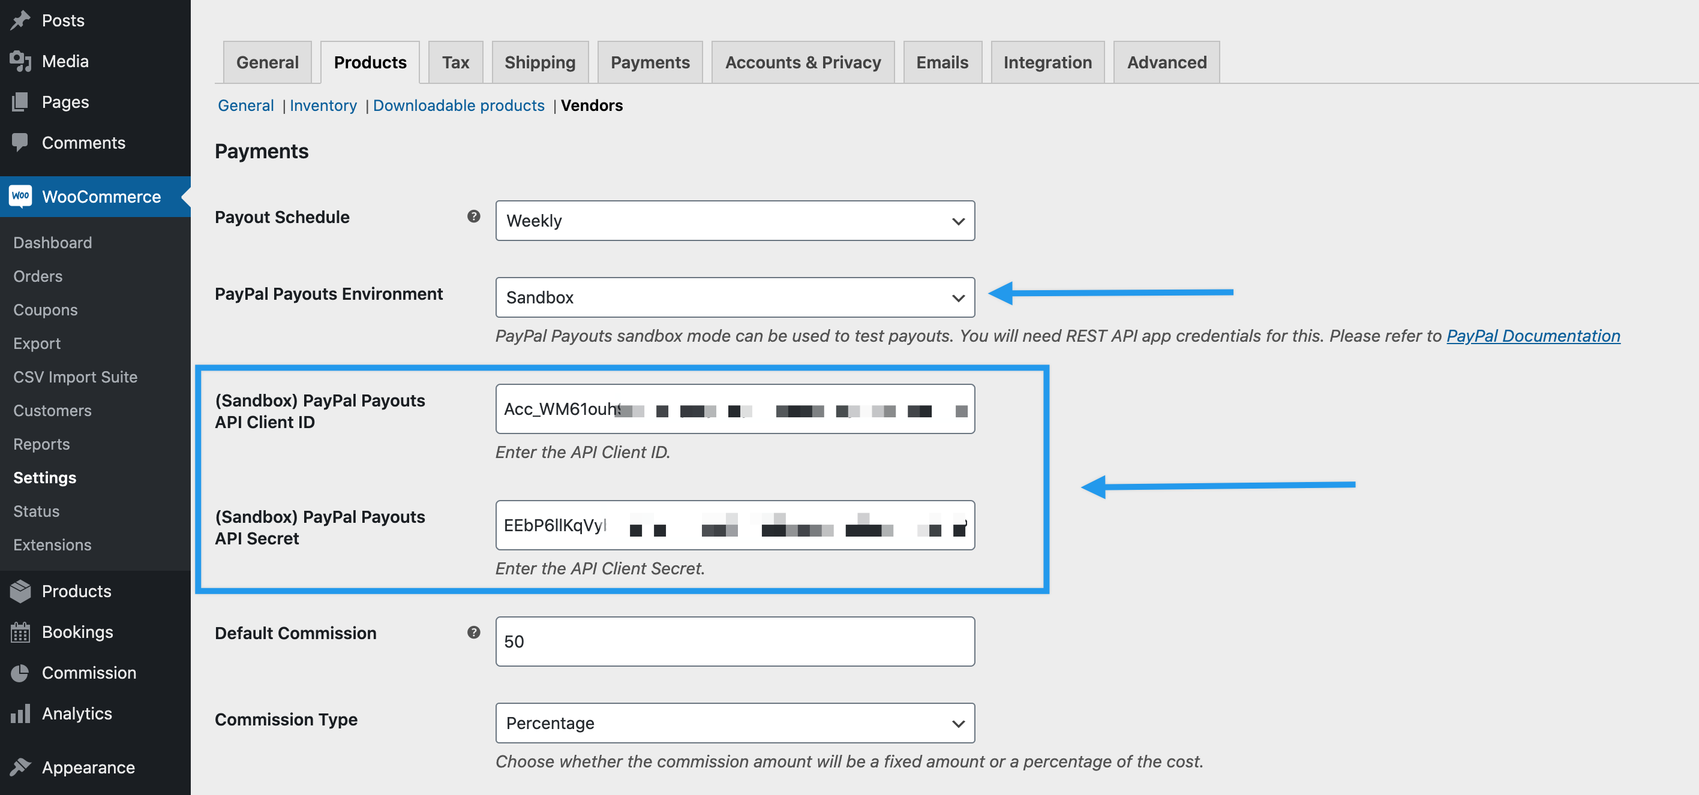Click the WooCommerce woo logo icon

20,196
